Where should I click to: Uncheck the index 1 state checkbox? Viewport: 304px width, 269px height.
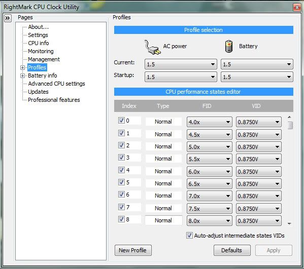121,133
